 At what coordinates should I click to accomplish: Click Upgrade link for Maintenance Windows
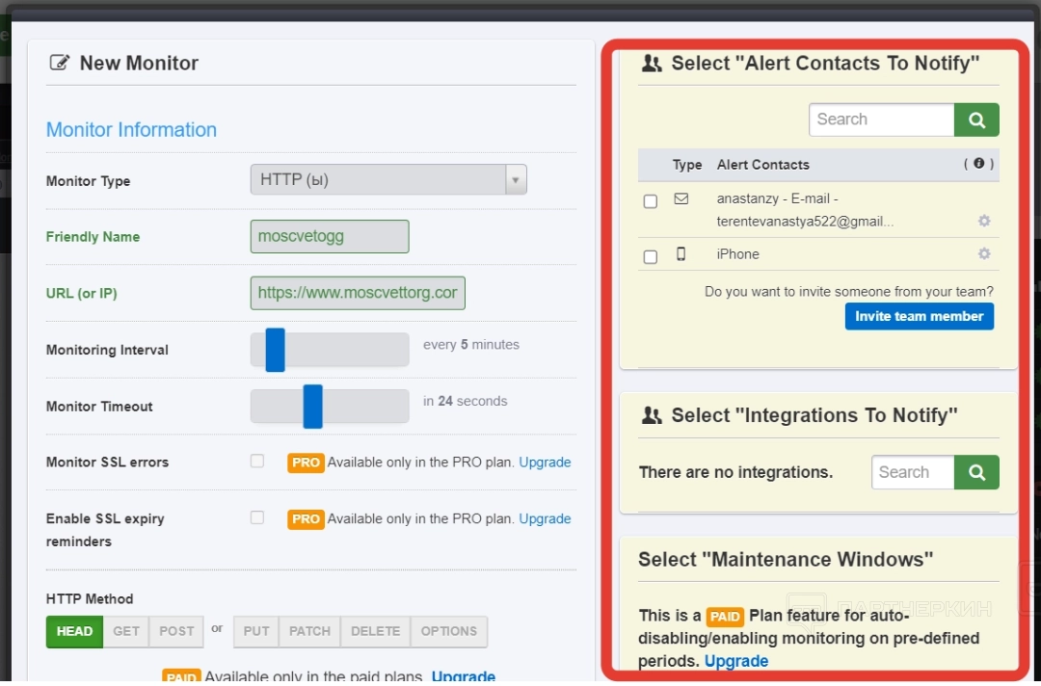[736, 661]
